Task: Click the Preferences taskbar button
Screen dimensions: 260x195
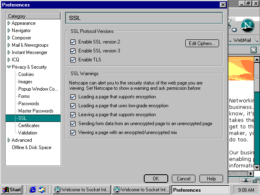Action: coord(200,190)
